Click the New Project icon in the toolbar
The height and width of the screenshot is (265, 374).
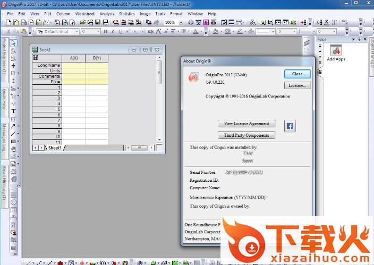pos(8,23)
